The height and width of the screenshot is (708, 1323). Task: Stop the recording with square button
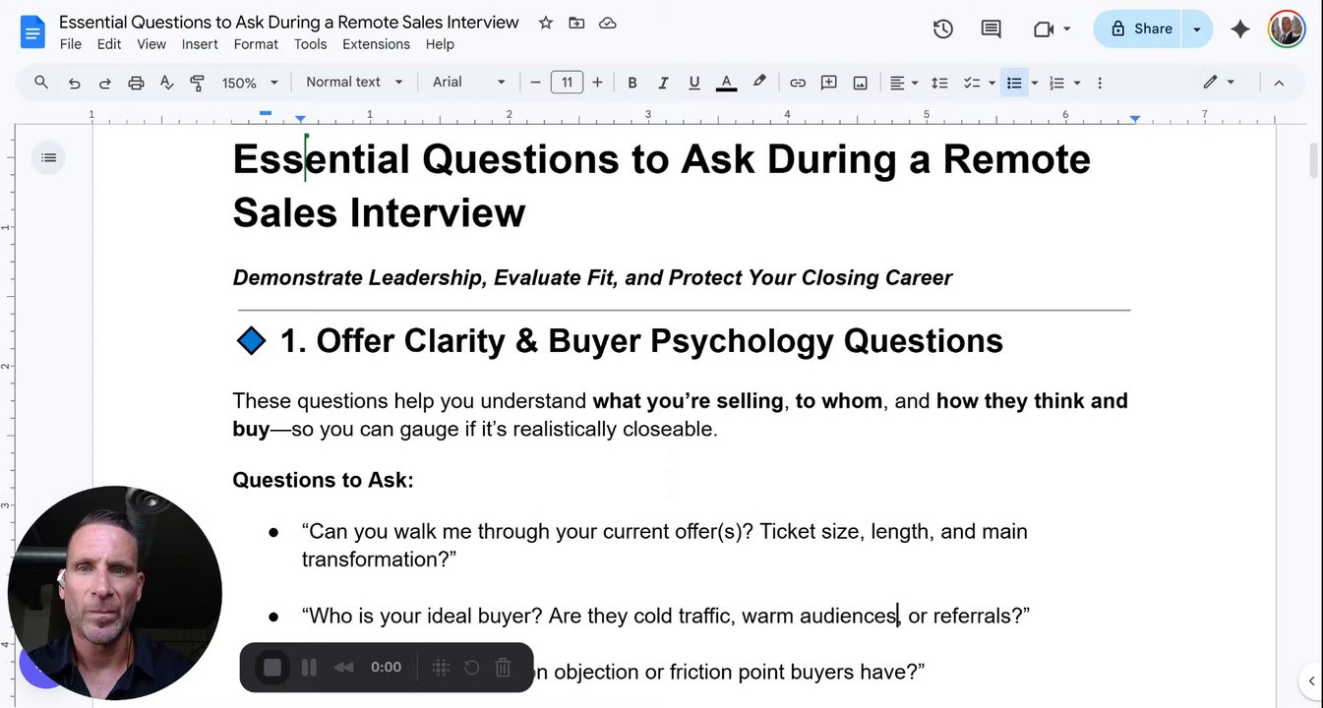coord(272,668)
